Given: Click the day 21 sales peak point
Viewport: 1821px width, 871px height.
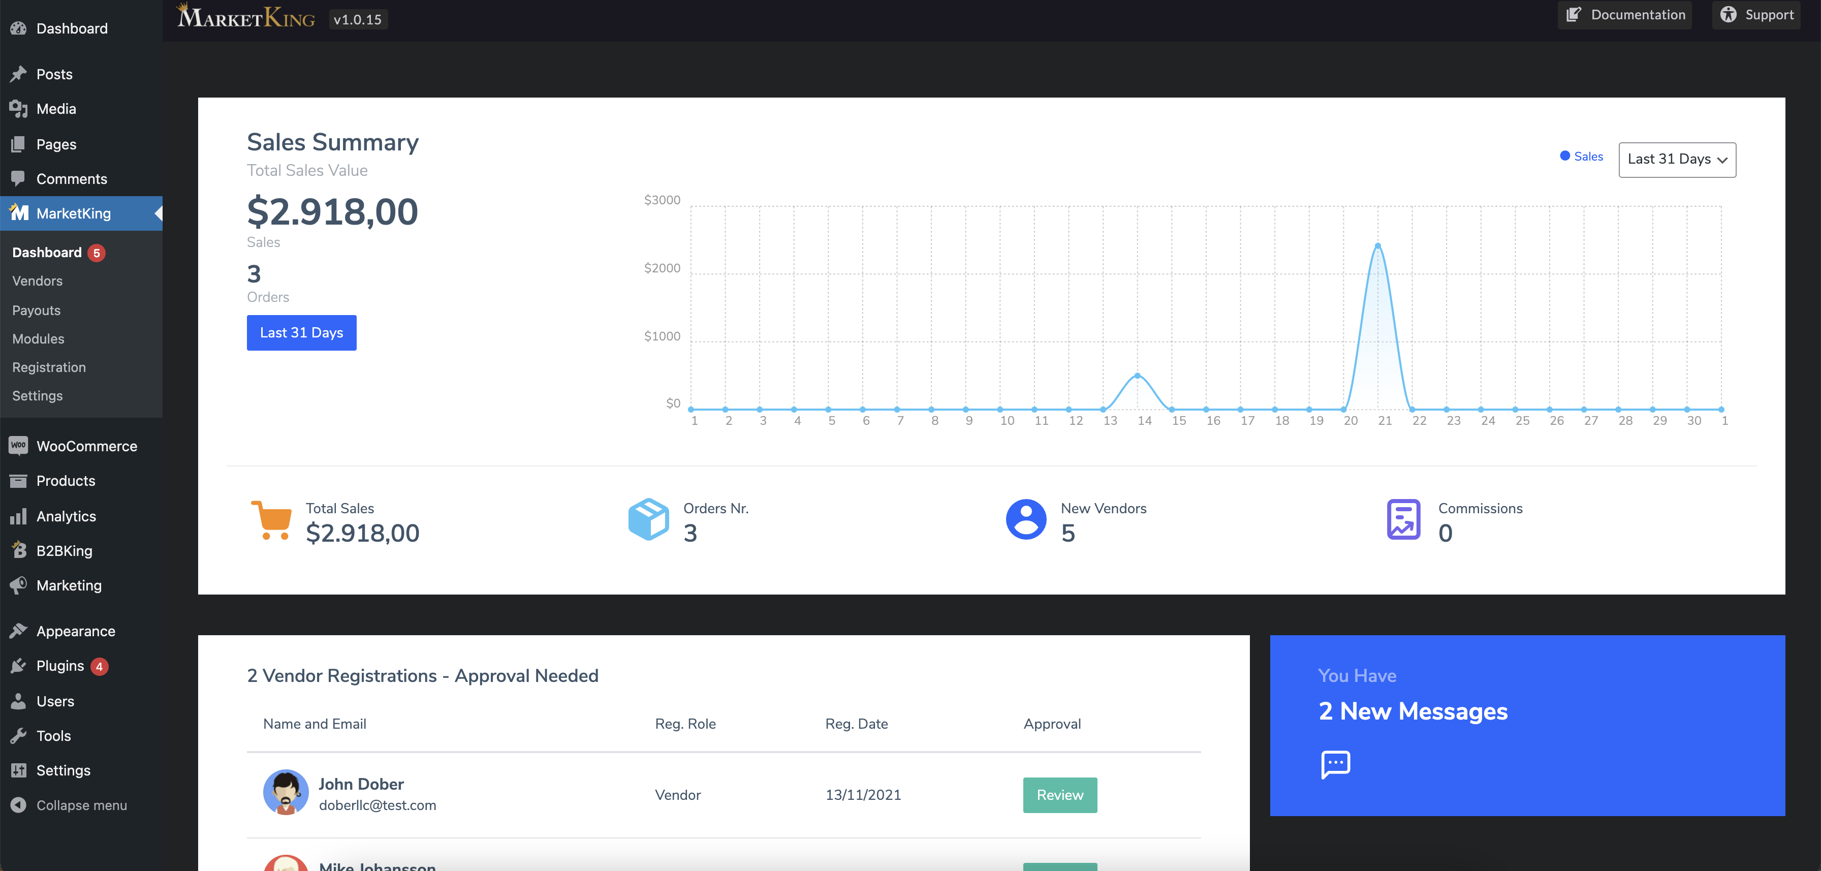Looking at the screenshot, I should click(x=1377, y=245).
